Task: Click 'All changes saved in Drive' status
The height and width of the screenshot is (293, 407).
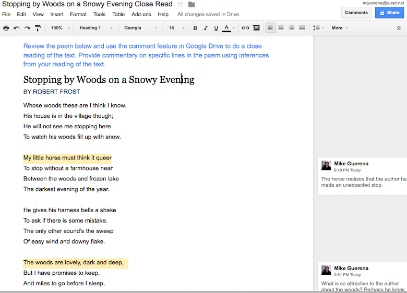Action: 208,15
